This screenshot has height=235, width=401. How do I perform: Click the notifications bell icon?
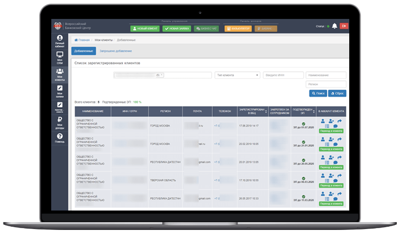[x=334, y=26]
